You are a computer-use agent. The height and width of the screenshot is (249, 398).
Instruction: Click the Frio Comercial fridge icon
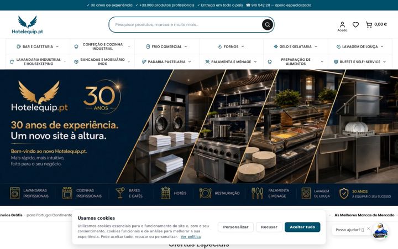148,46
